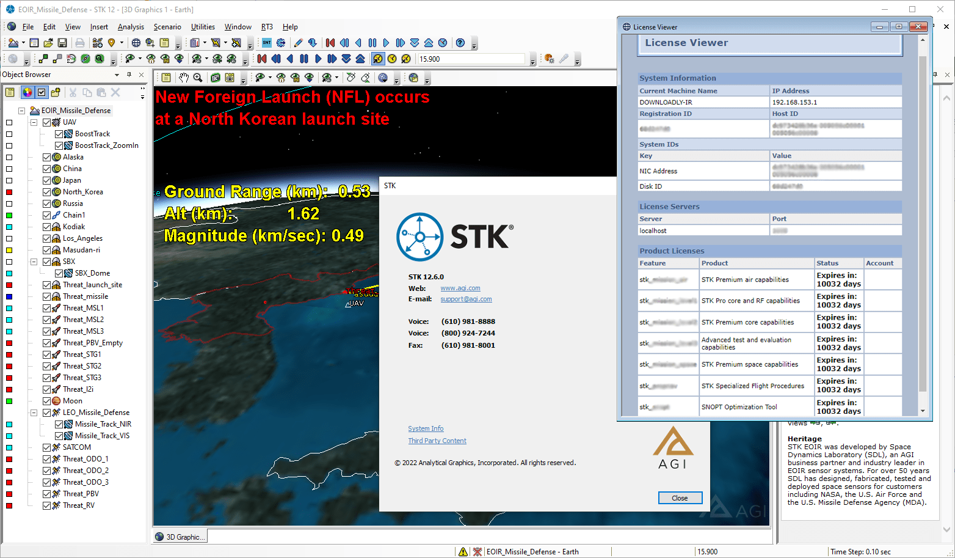
Task: Click the color wheel icon in Object Browser
Action: coord(27,92)
